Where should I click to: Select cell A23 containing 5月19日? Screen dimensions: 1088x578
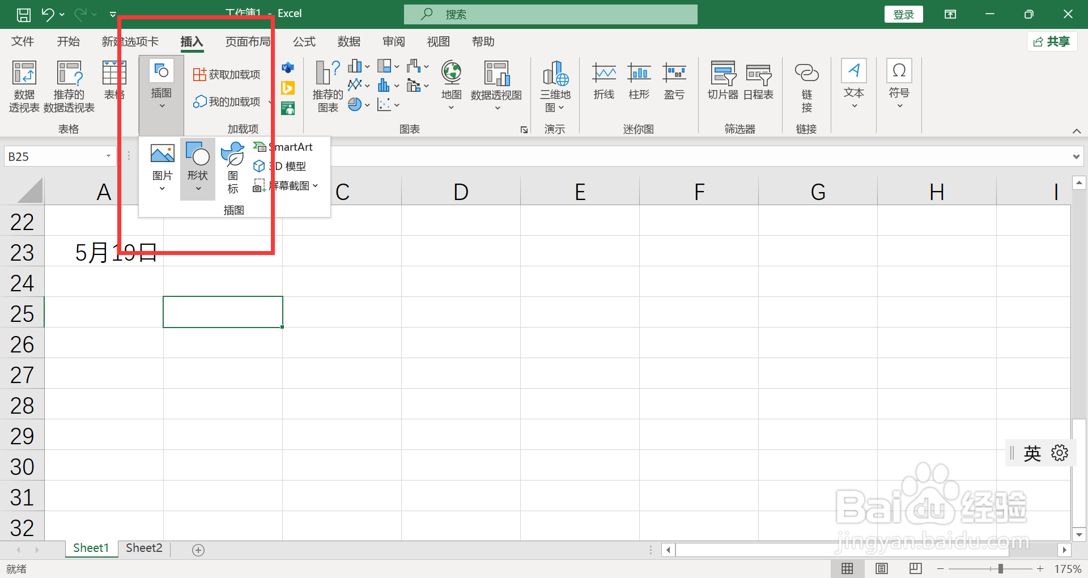pos(104,252)
